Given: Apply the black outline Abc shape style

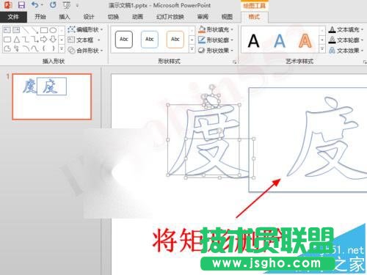Looking at the screenshot, I should pos(124,40).
